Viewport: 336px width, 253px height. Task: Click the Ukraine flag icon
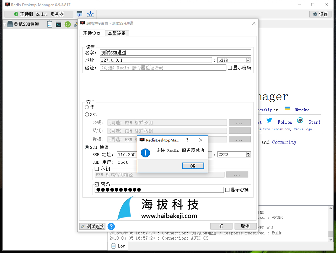[287, 108]
